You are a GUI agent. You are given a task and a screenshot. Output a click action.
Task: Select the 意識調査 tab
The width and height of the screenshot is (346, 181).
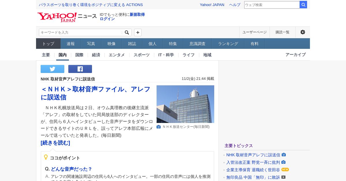pyautogui.click(x=198, y=44)
